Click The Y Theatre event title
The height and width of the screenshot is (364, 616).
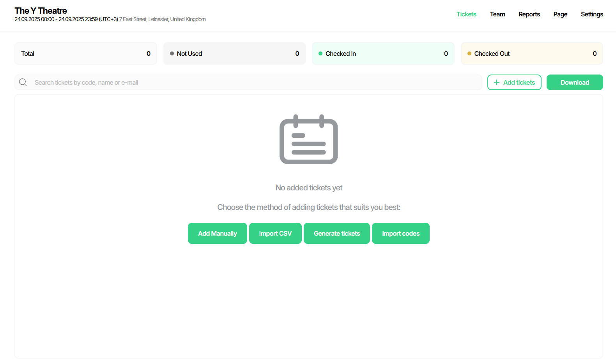point(41,11)
